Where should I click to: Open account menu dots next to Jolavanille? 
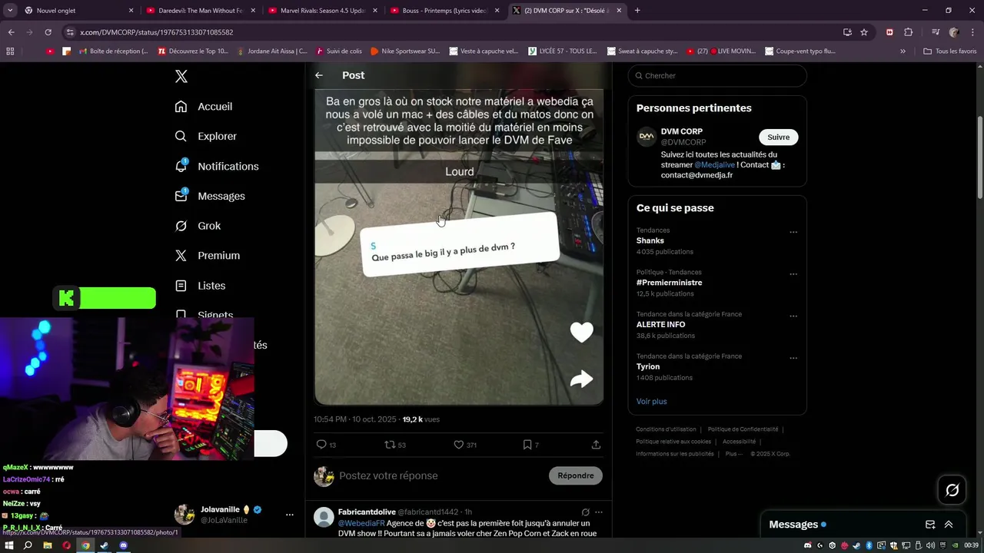point(290,515)
